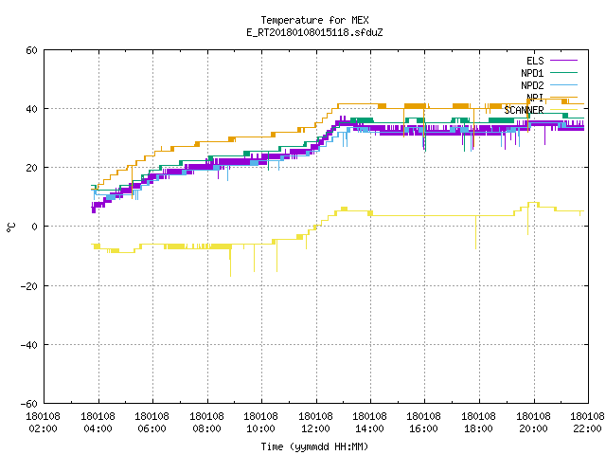Screen dimensions: 606x455
Task: Click the yellow SCANNER legend line sample
Action: [x=563, y=110]
